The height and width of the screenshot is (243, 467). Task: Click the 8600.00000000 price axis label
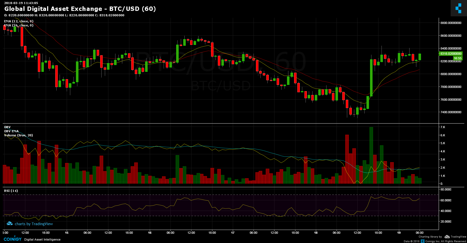451,36
